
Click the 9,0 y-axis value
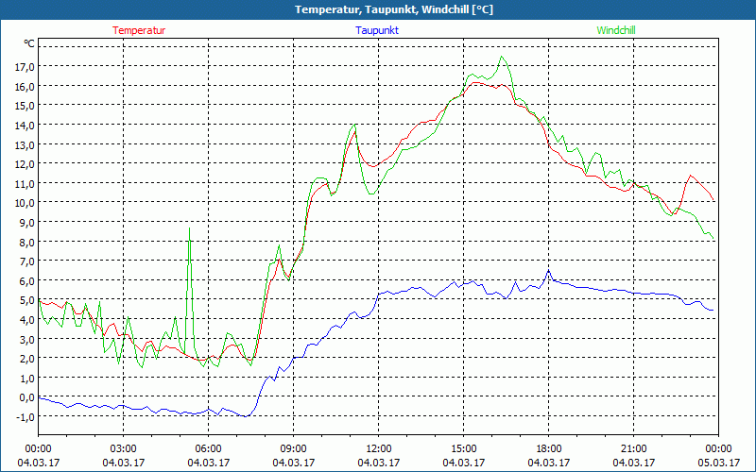tap(26, 223)
